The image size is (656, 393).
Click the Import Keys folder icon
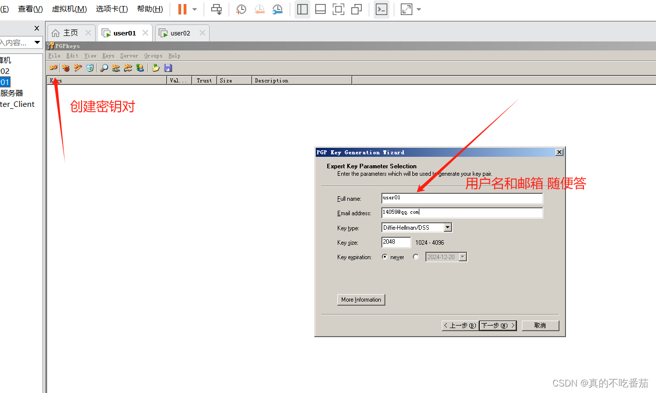156,68
